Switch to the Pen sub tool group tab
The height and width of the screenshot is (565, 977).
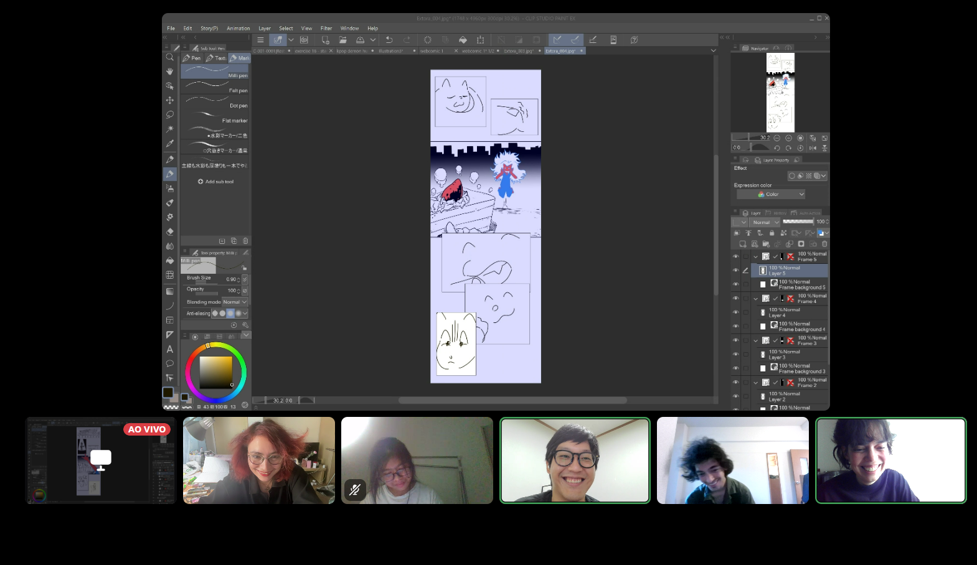point(192,58)
